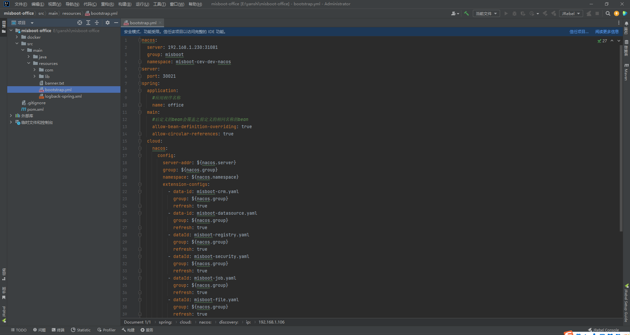Viewport: 630px width, 335px height.
Task: Expand the lib folder
Action: click(34, 76)
